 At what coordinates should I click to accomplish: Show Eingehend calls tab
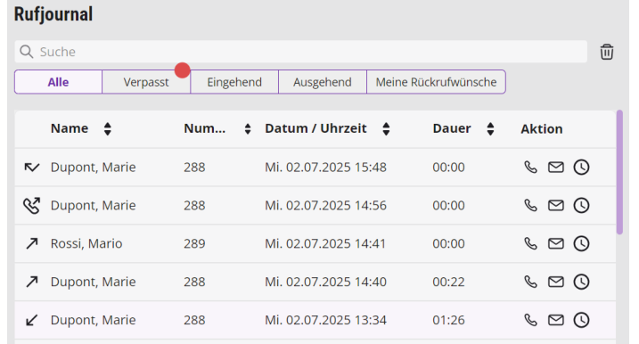coord(234,82)
